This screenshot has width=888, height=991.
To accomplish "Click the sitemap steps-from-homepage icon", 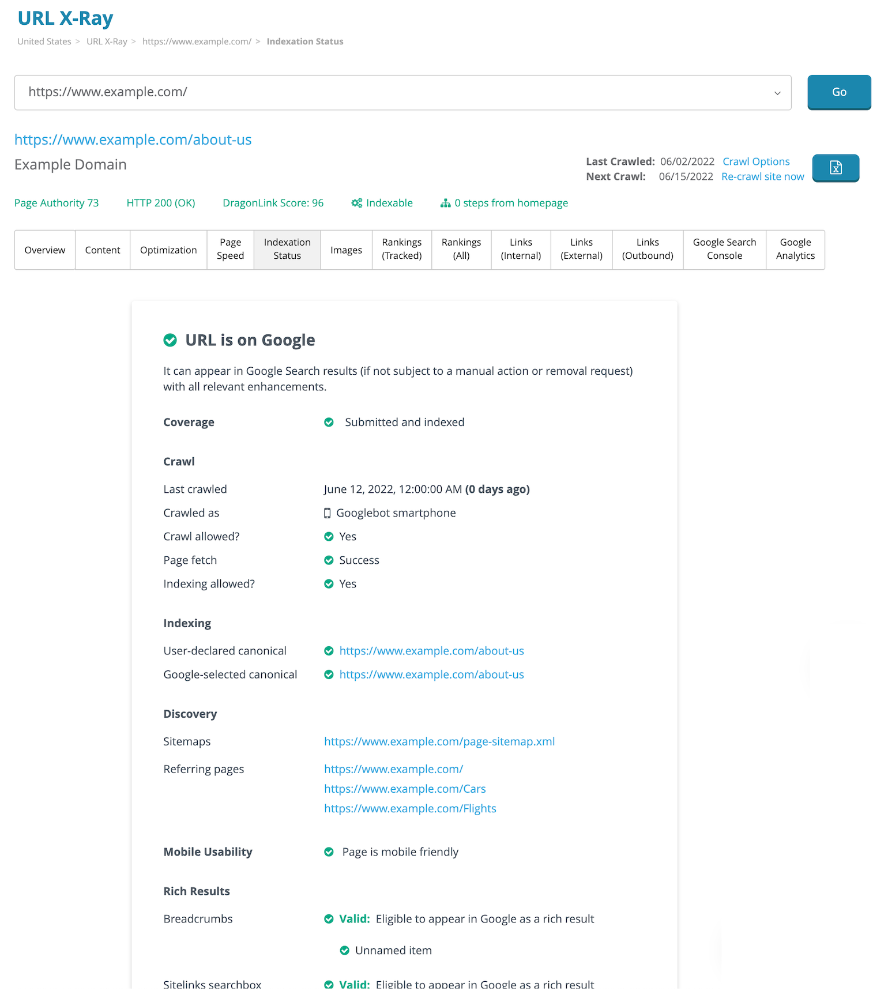I will click(x=445, y=203).
